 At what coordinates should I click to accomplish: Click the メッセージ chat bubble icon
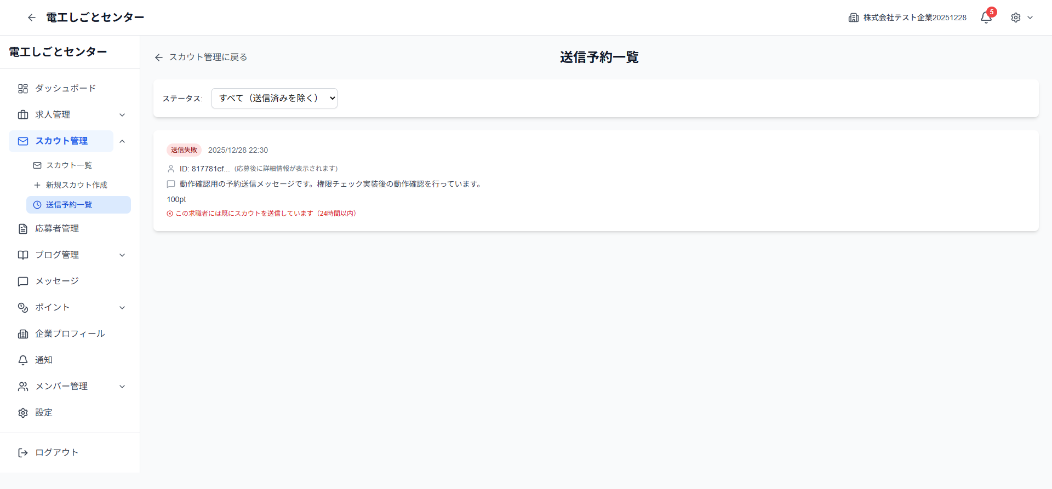[x=23, y=281]
